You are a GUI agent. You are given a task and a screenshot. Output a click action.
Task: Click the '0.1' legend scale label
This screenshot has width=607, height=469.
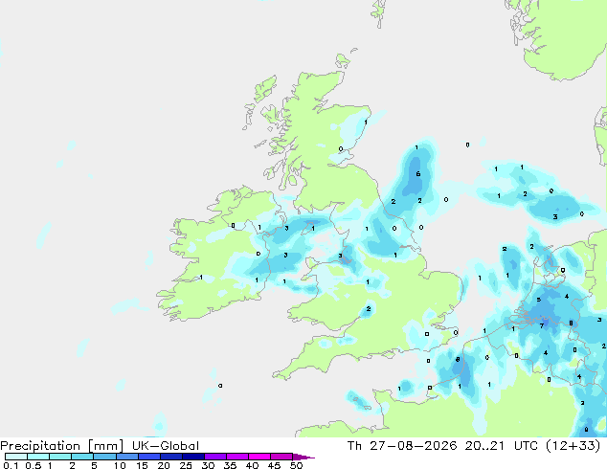tap(11, 465)
